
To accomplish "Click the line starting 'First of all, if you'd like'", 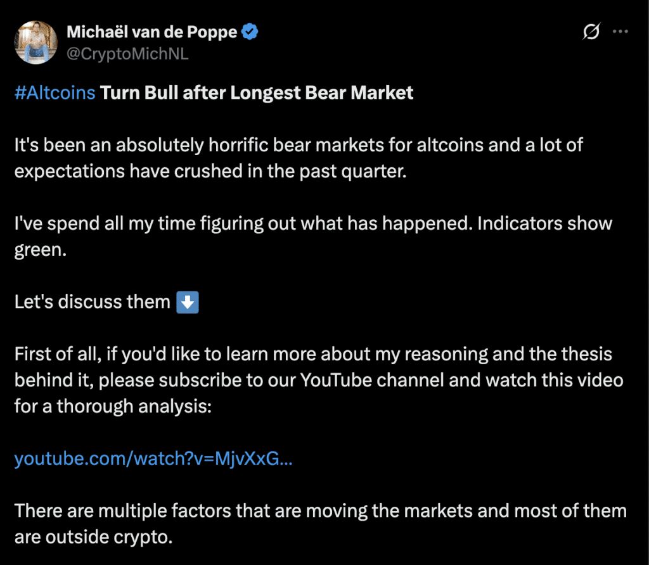I will 313,354.
